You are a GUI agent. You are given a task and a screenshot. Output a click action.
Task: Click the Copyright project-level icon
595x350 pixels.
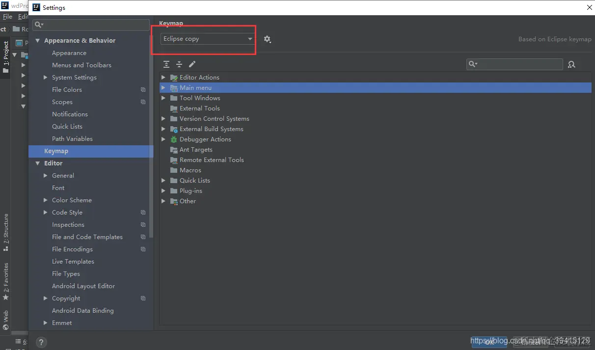[x=143, y=298]
